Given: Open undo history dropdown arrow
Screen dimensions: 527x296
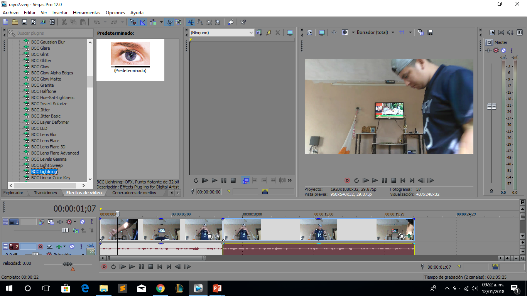Looking at the screenshot, I should tap(105, 22).
